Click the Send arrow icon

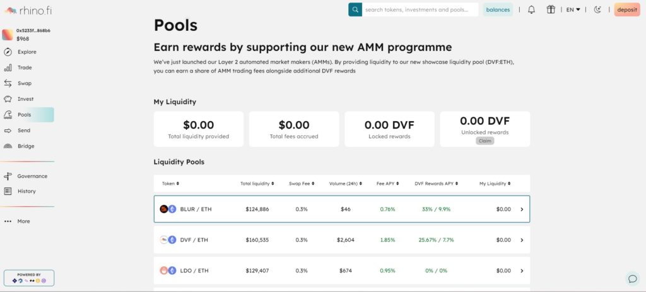pyautogui.click(x=8, y=131)
